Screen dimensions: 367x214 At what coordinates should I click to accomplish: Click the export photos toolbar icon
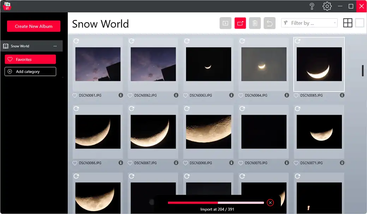[x=240, y=23]
